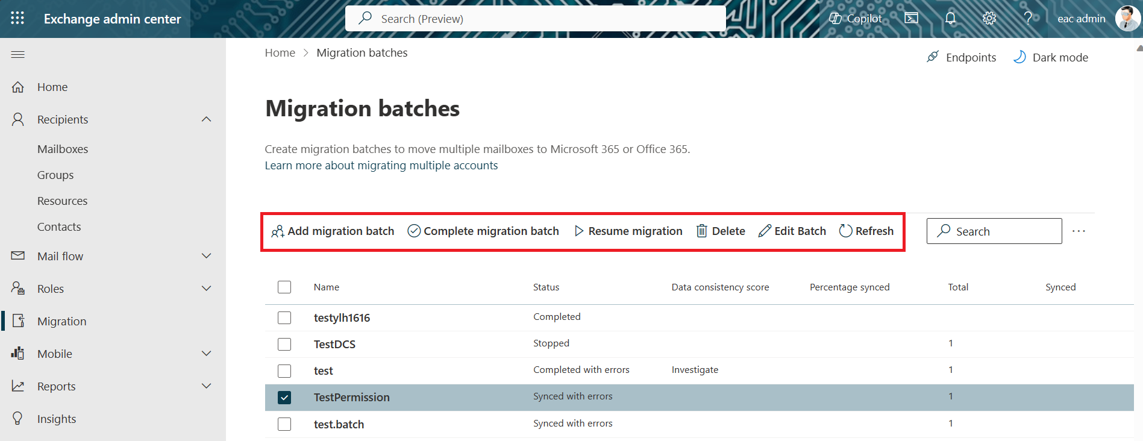Expand the Roles section chevron

coord(207,288)
